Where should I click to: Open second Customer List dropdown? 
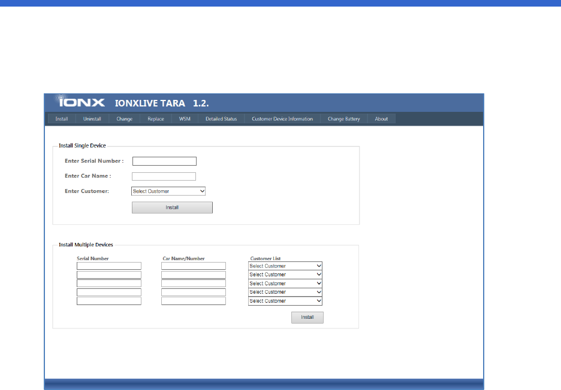(x=285, y=275)
